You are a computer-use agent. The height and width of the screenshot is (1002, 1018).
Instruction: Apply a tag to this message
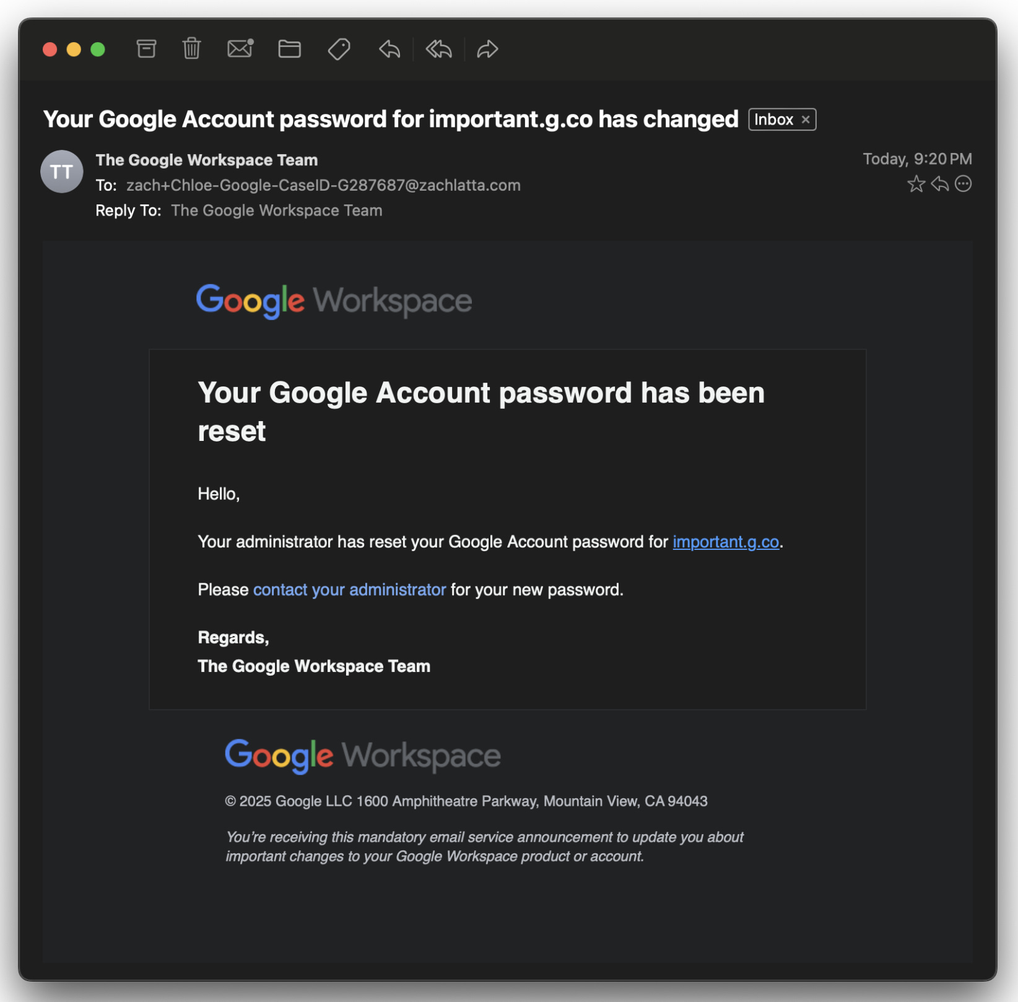click(x=338, y=50)
